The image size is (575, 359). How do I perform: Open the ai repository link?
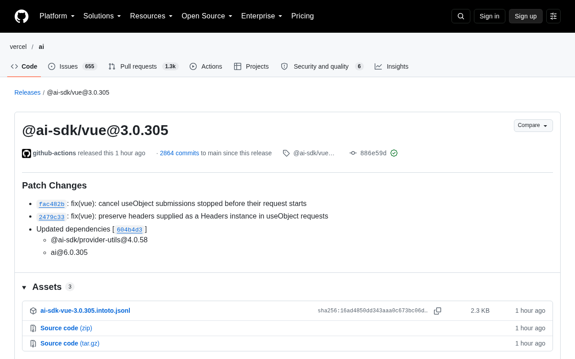tap(41, 47)
